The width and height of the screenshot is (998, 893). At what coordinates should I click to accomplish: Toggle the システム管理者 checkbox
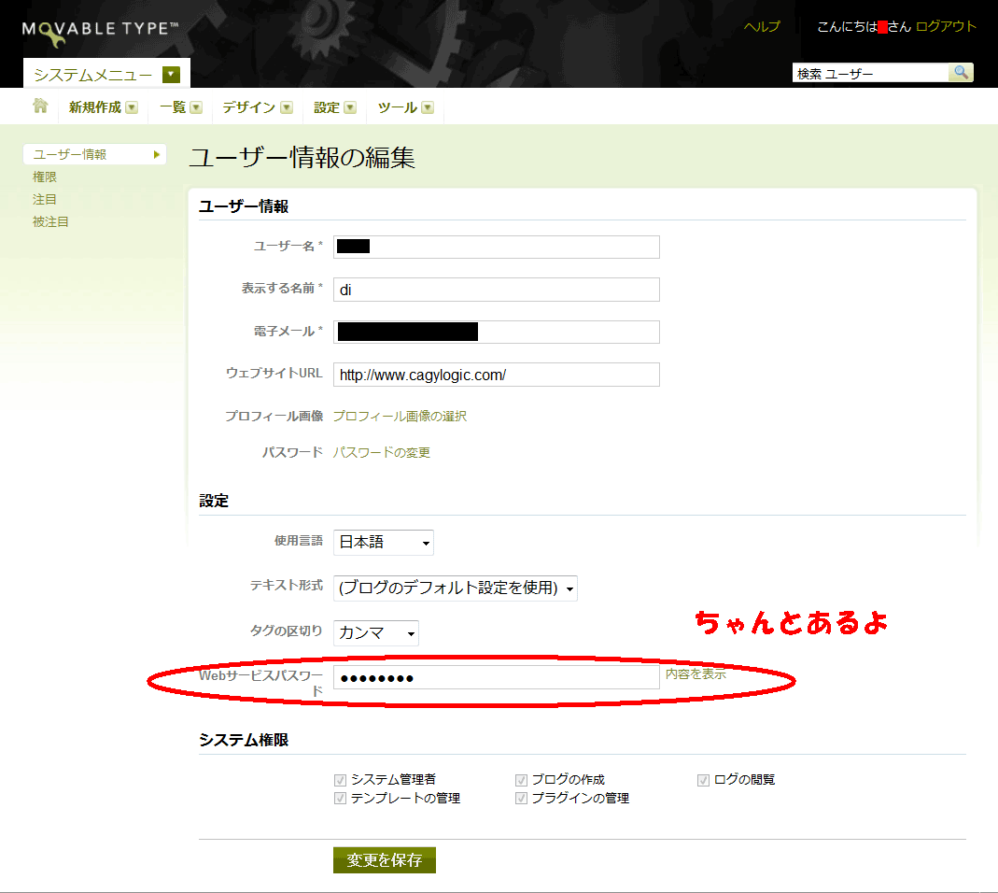341,780
